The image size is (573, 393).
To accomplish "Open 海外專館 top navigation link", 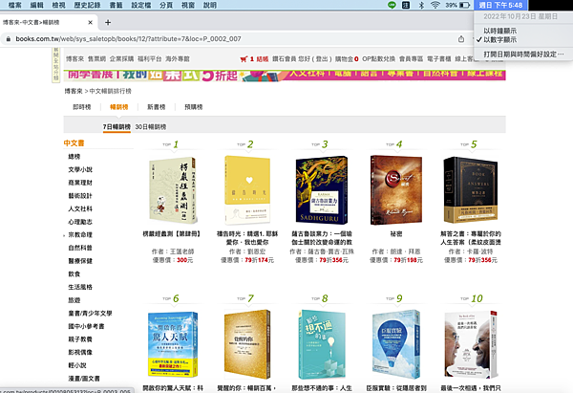I will point(178,59).
